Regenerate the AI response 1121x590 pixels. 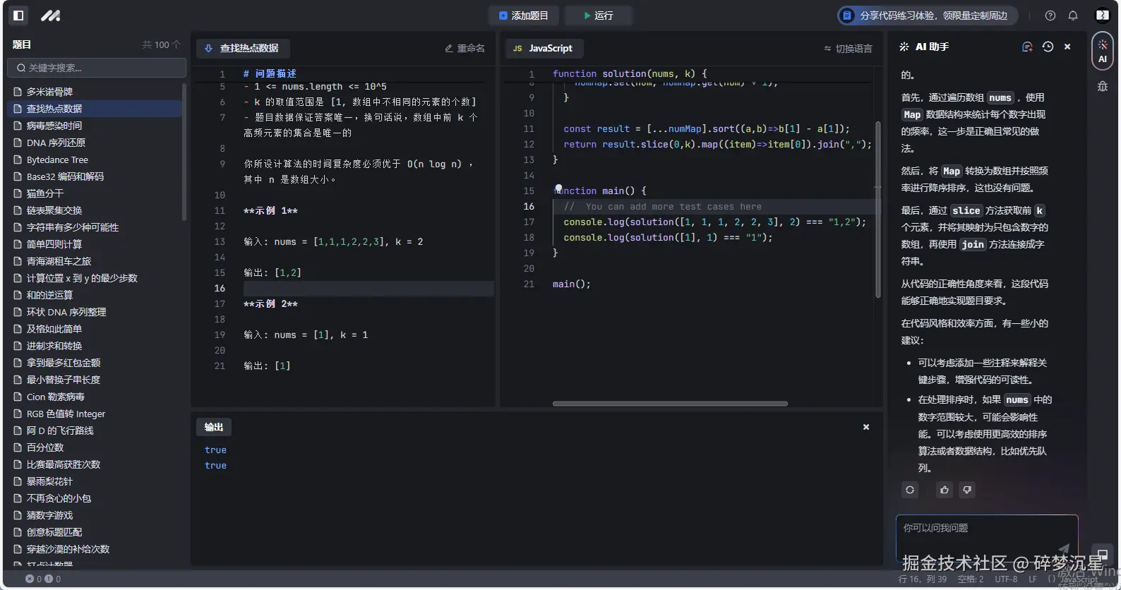click(x=910, y=490)
